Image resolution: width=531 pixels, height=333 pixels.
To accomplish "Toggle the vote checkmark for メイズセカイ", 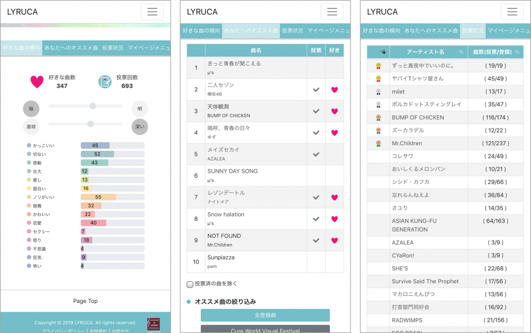I will [317, 154].
